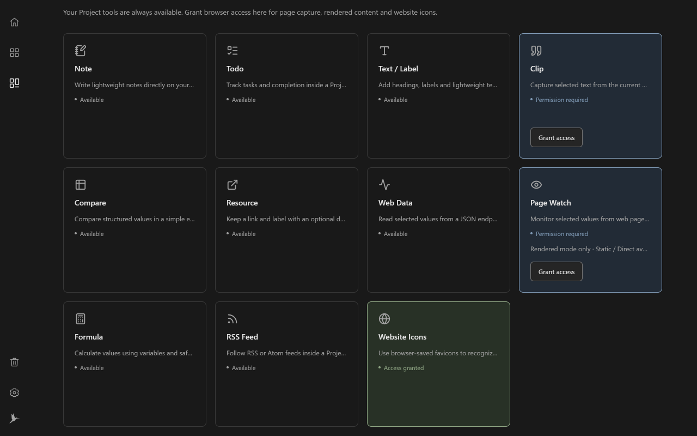Click the Note card notepad icon

pyautogui.click(x=81, y=51)
